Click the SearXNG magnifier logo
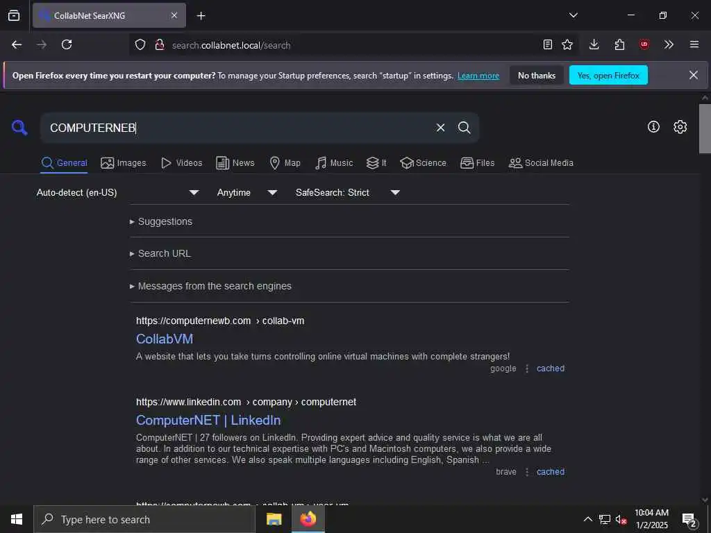Image resolution: width=711 pixels, height=533 pixels. [x=19, y=128]
